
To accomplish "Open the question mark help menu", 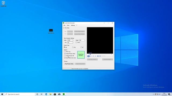I will [x=77, y=25].
